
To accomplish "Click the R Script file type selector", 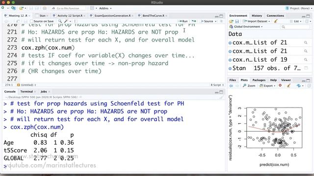I will pos(217,85).
